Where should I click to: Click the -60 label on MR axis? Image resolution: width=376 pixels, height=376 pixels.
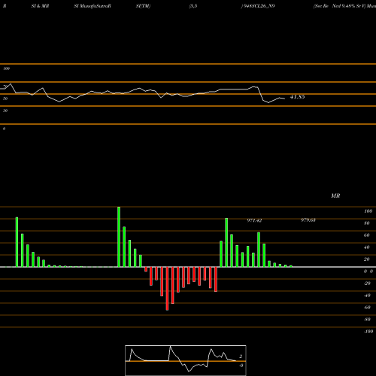coord(367,308)
